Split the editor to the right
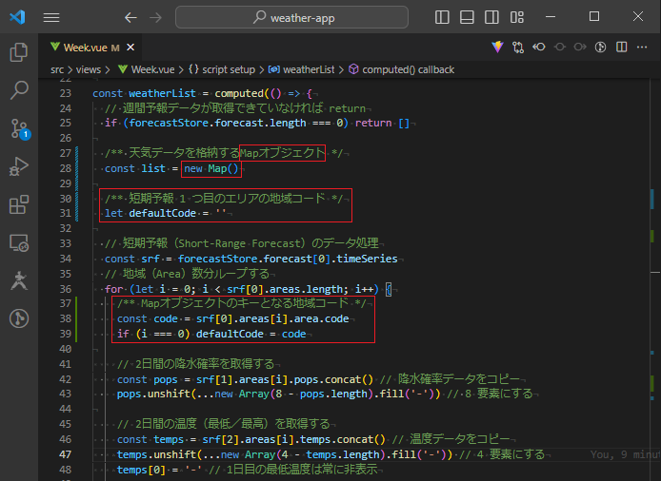The image size is (661, 481). [x=621, y=47]
